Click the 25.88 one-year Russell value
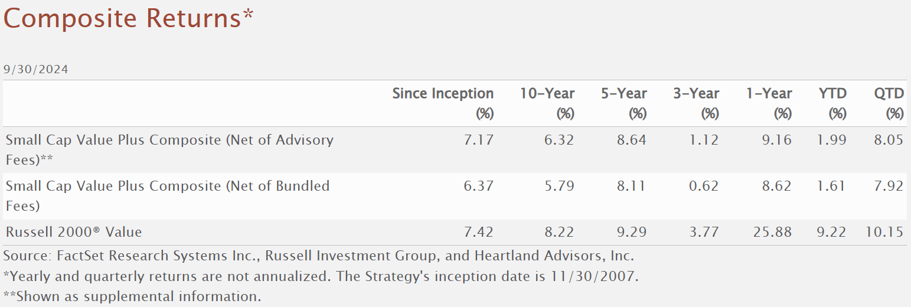Viewport: 911px width, 307px height. click(773, 232)
